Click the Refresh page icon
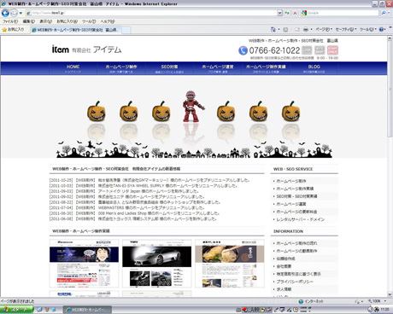 click(x=287, y=13)
